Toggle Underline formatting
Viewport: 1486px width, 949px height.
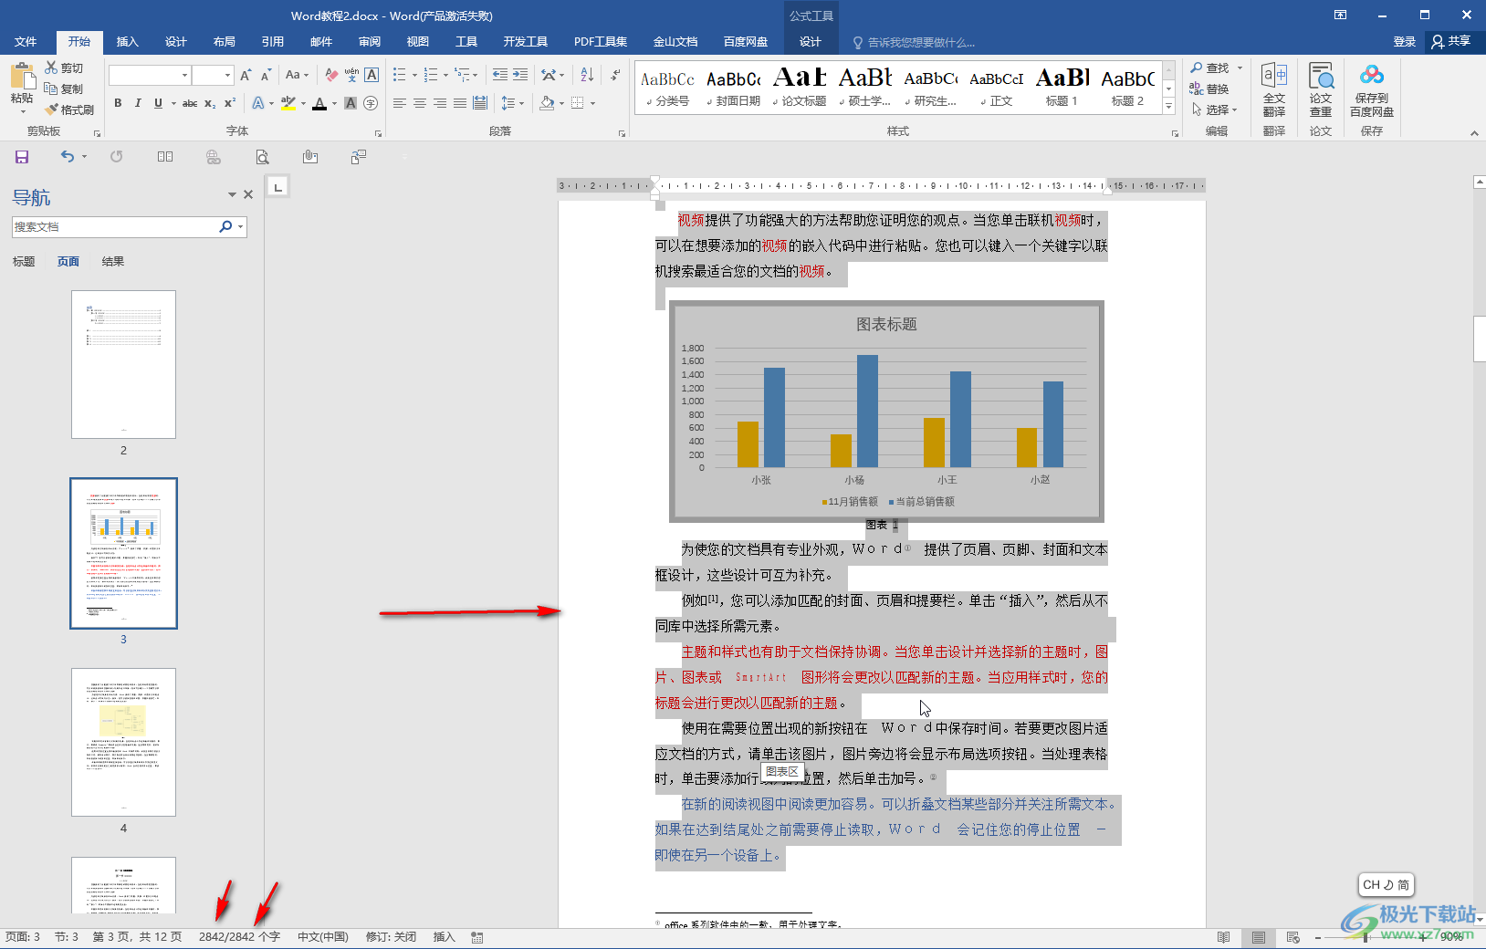(x=158, y=103)
